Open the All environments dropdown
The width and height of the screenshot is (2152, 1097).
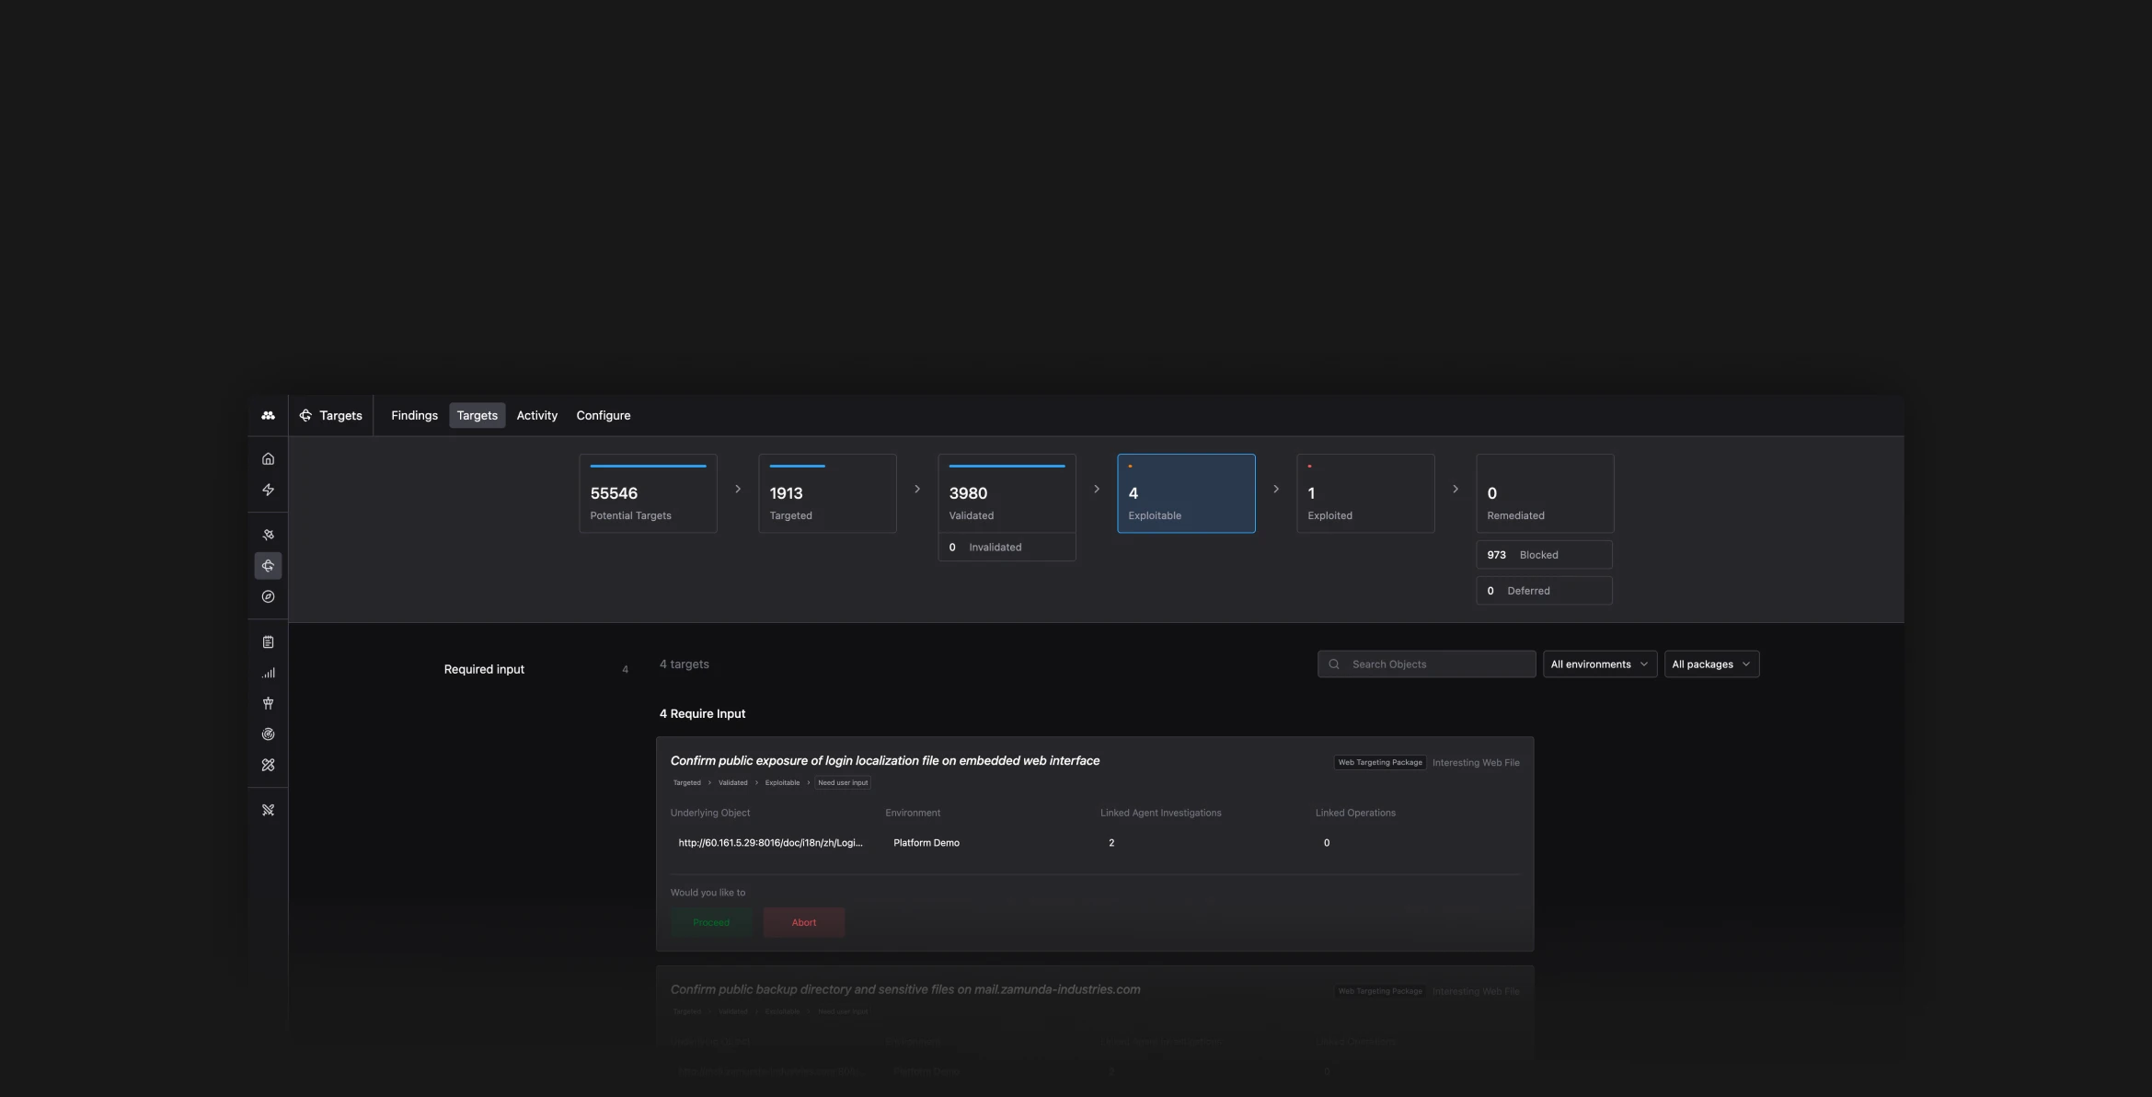pos(1599,664)
